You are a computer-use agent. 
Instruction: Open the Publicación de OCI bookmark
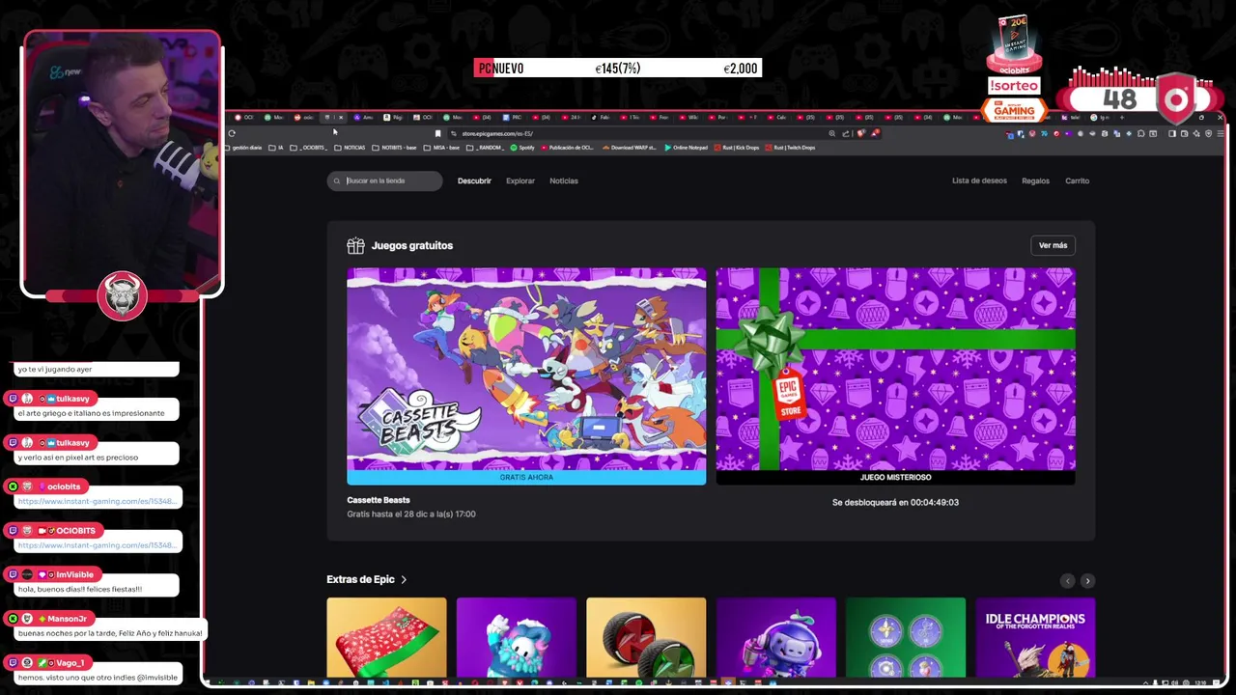point(567,148)
